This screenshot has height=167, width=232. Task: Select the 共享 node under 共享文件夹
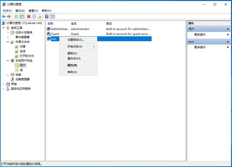[23, 46]
